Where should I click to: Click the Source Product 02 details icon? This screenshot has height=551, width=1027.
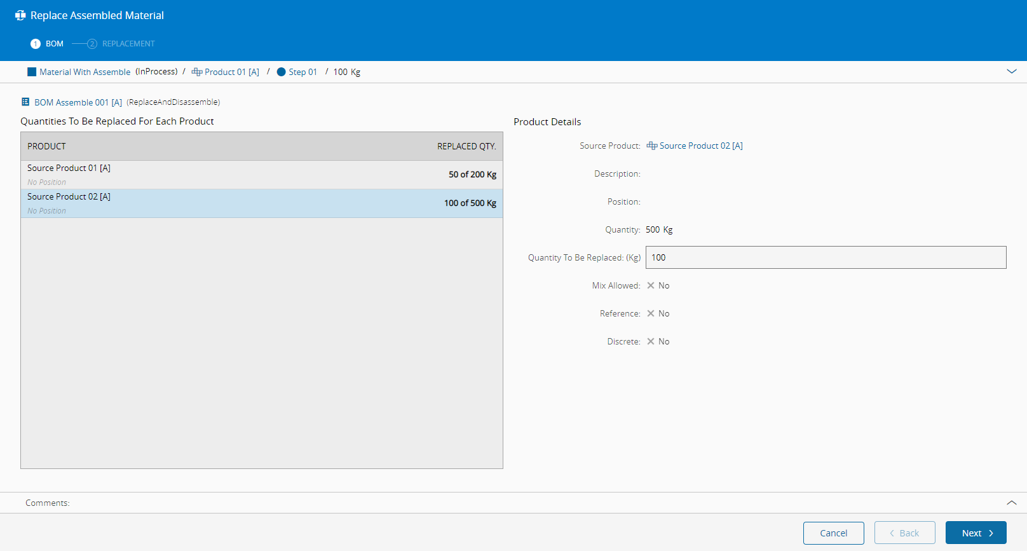[651, 146]
